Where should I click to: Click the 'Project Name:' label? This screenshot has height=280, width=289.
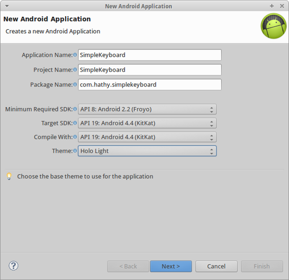pyautogui.click(x=53, y=70)
